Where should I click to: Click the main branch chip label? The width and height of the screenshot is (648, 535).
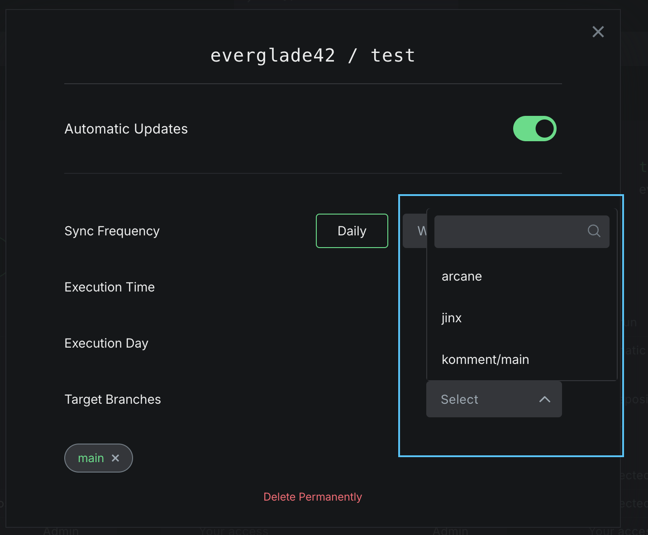pos(91,458)
